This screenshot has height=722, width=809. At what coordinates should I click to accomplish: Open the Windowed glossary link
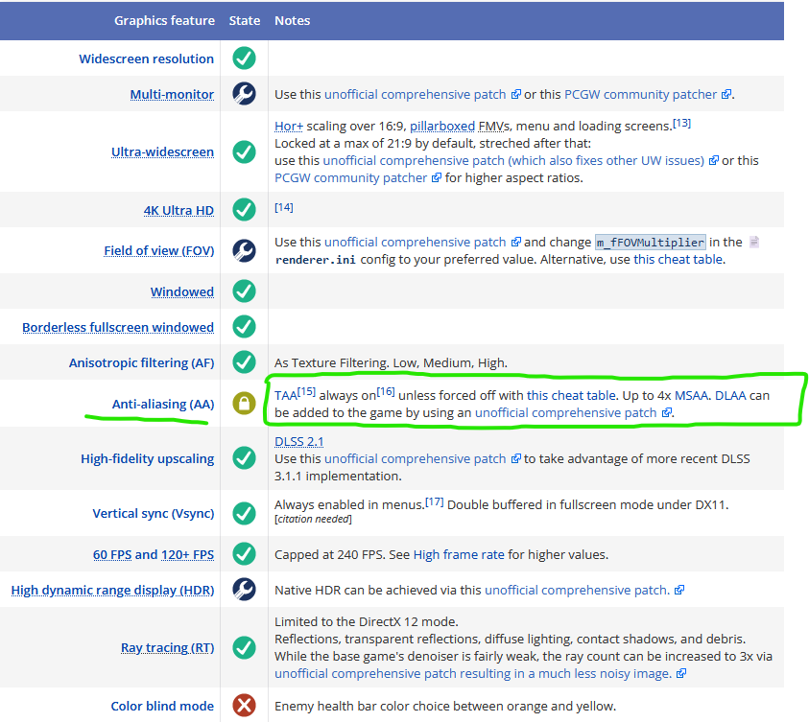pos(182,291)
